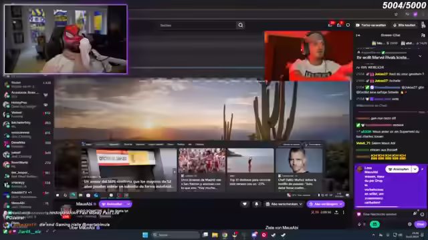
Task: Send message with the Chat button
Action: click(420, 224)
